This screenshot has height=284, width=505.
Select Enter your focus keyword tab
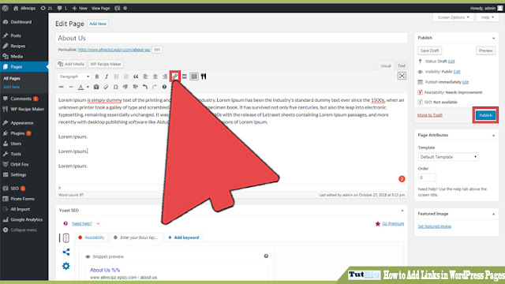click(x=137, y=237)
